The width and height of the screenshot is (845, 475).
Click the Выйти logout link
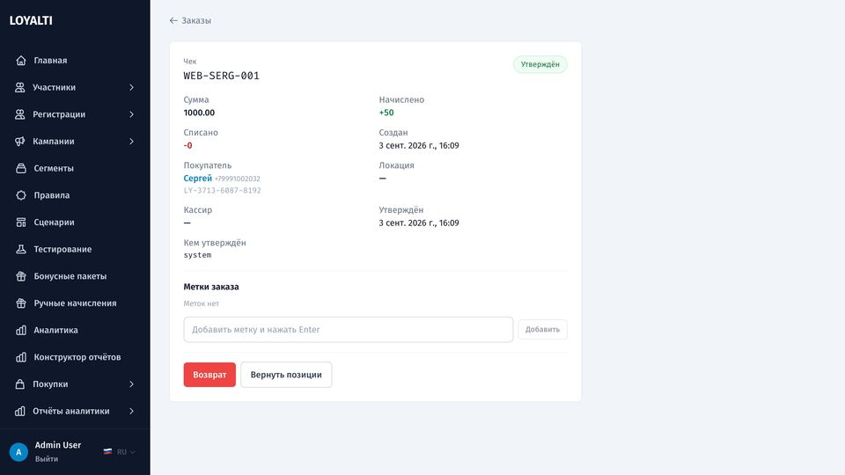(47, 459)
